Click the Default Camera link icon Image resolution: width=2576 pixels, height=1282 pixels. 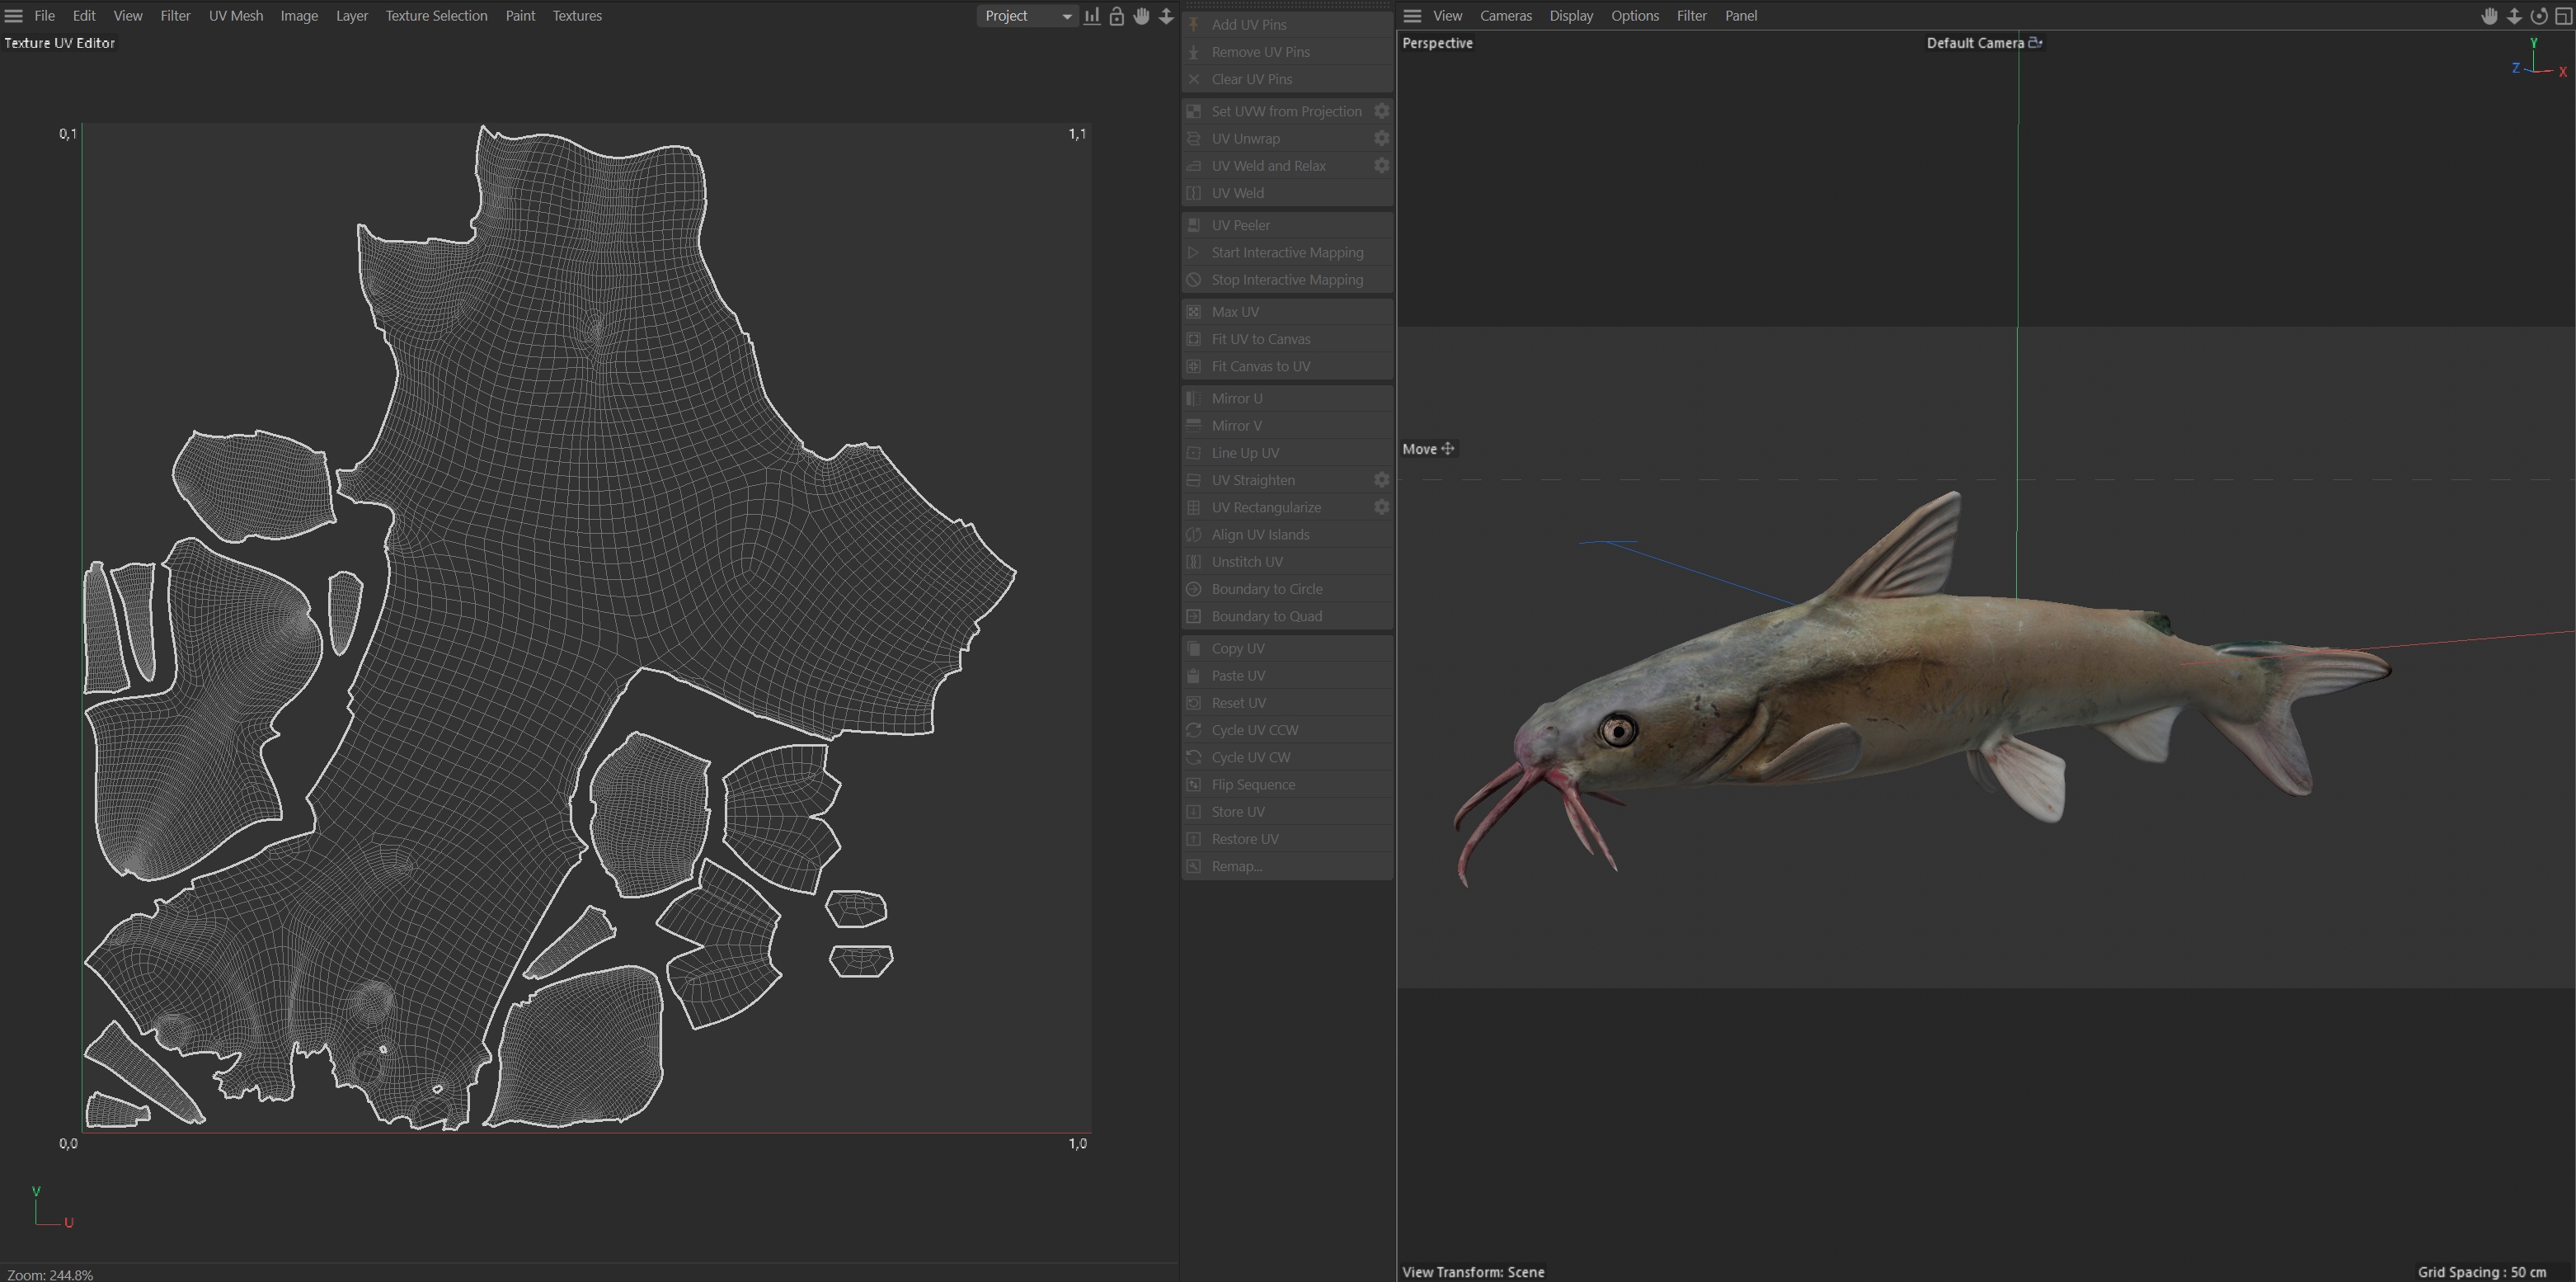(x=2034, y=43)
